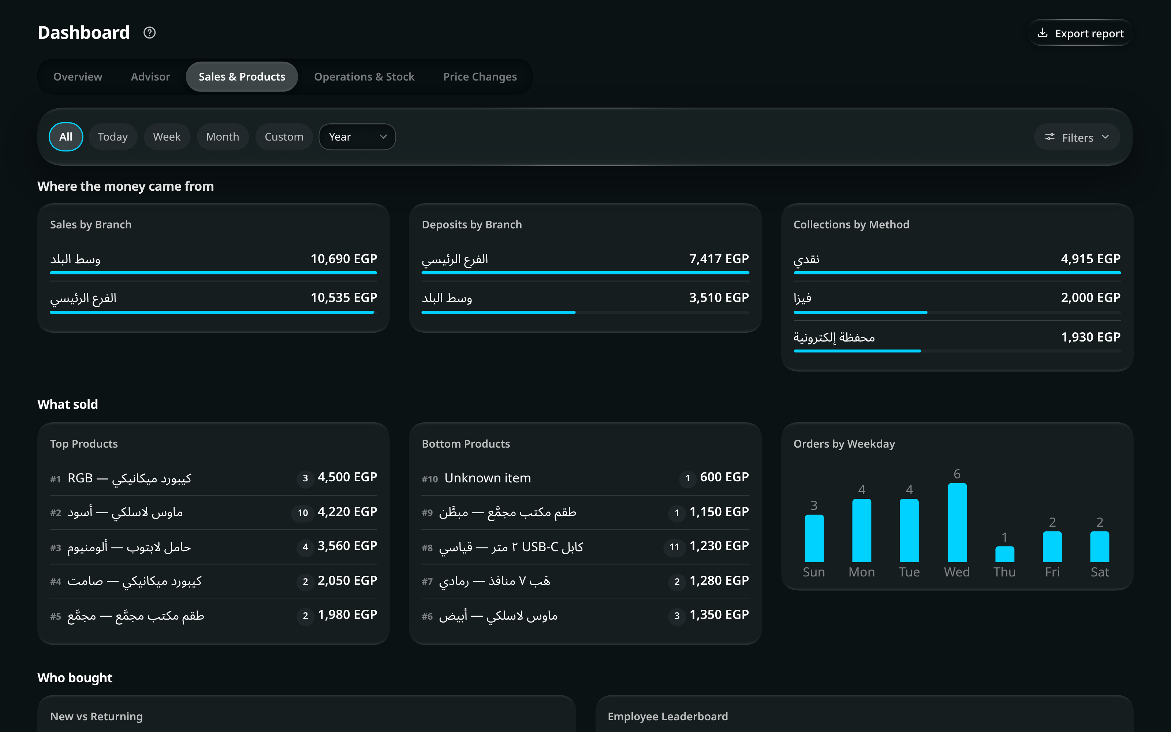The width and height of the screenshot is (1171, 732).
Task: Click the 7,417 EGP deposits value
Action: pyautogui.click(x=719, y=258)
